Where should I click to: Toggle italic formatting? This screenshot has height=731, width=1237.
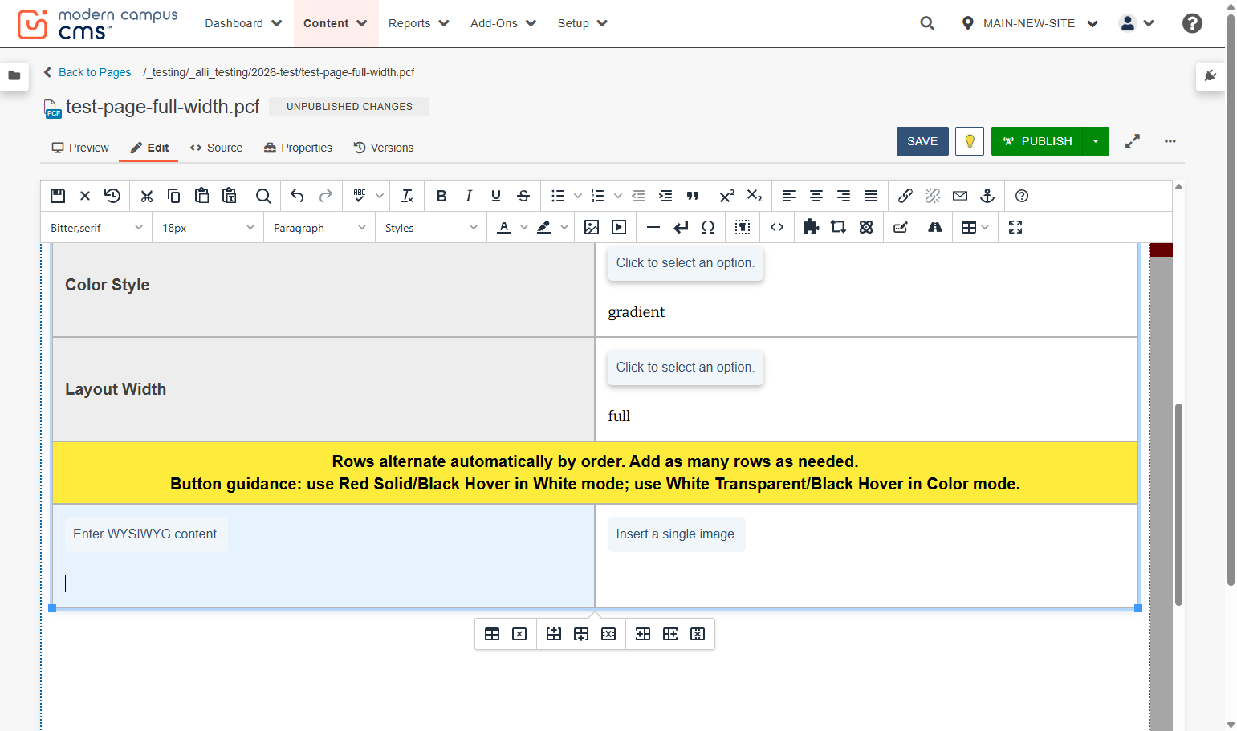click(x=469, y=196)
